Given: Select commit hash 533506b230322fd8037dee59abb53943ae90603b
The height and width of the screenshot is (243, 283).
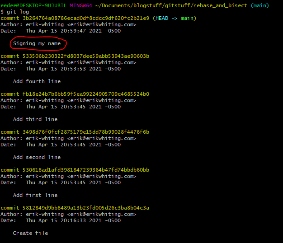Looking at the screenshot, I should click(86, 56).
